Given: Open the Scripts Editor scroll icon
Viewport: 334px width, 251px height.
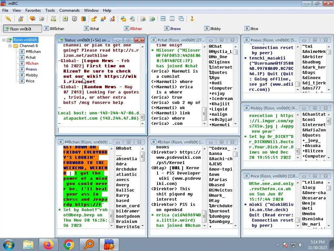Looking at the screenshot, I should [53, 19].
